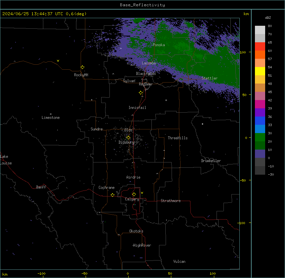The image size is (285, 278).
Task: Click the 45 value in the dBZ legend
Action: click(270, 92)
